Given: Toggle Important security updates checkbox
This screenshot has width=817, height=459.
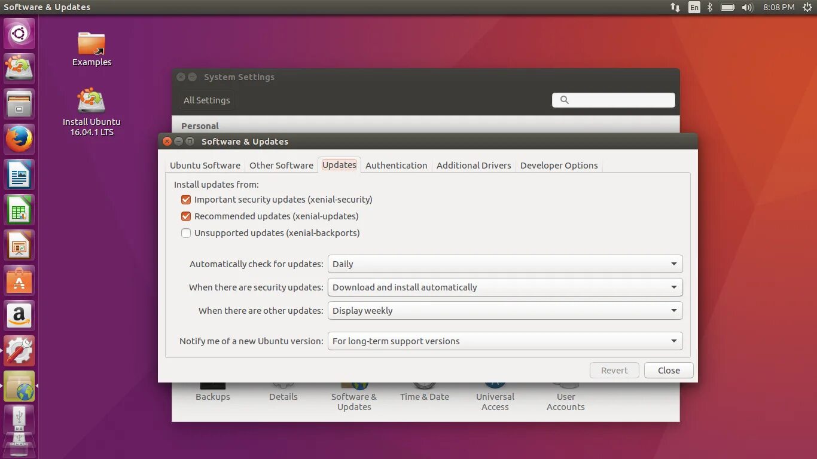Looking at the screenshot, I should click(x=186, y=200).
